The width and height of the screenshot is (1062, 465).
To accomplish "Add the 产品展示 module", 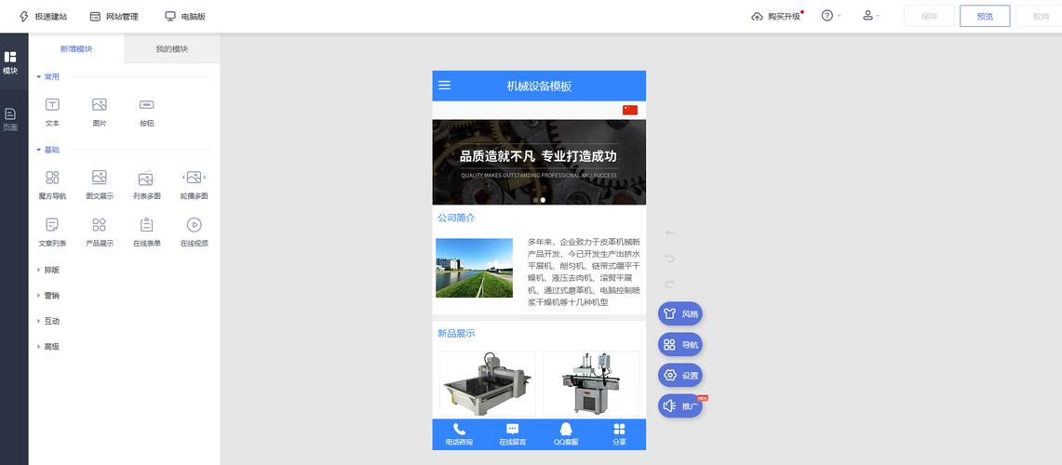I will point(100,232).
